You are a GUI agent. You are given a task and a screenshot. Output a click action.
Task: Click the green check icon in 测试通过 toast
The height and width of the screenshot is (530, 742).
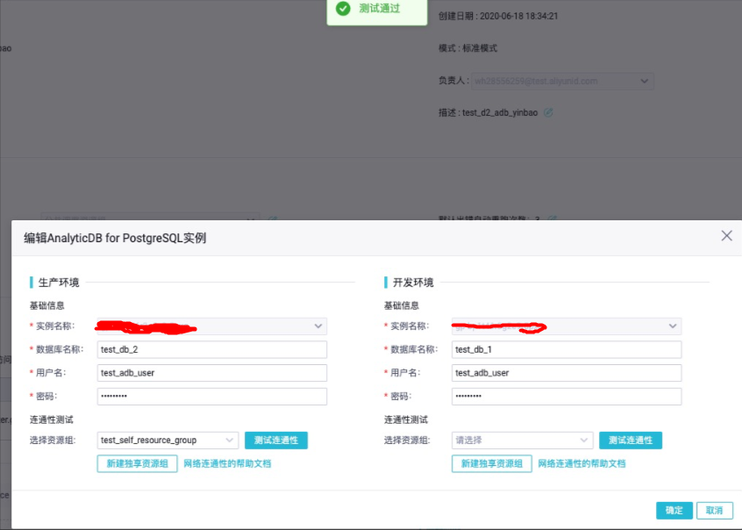pos(343,9)
